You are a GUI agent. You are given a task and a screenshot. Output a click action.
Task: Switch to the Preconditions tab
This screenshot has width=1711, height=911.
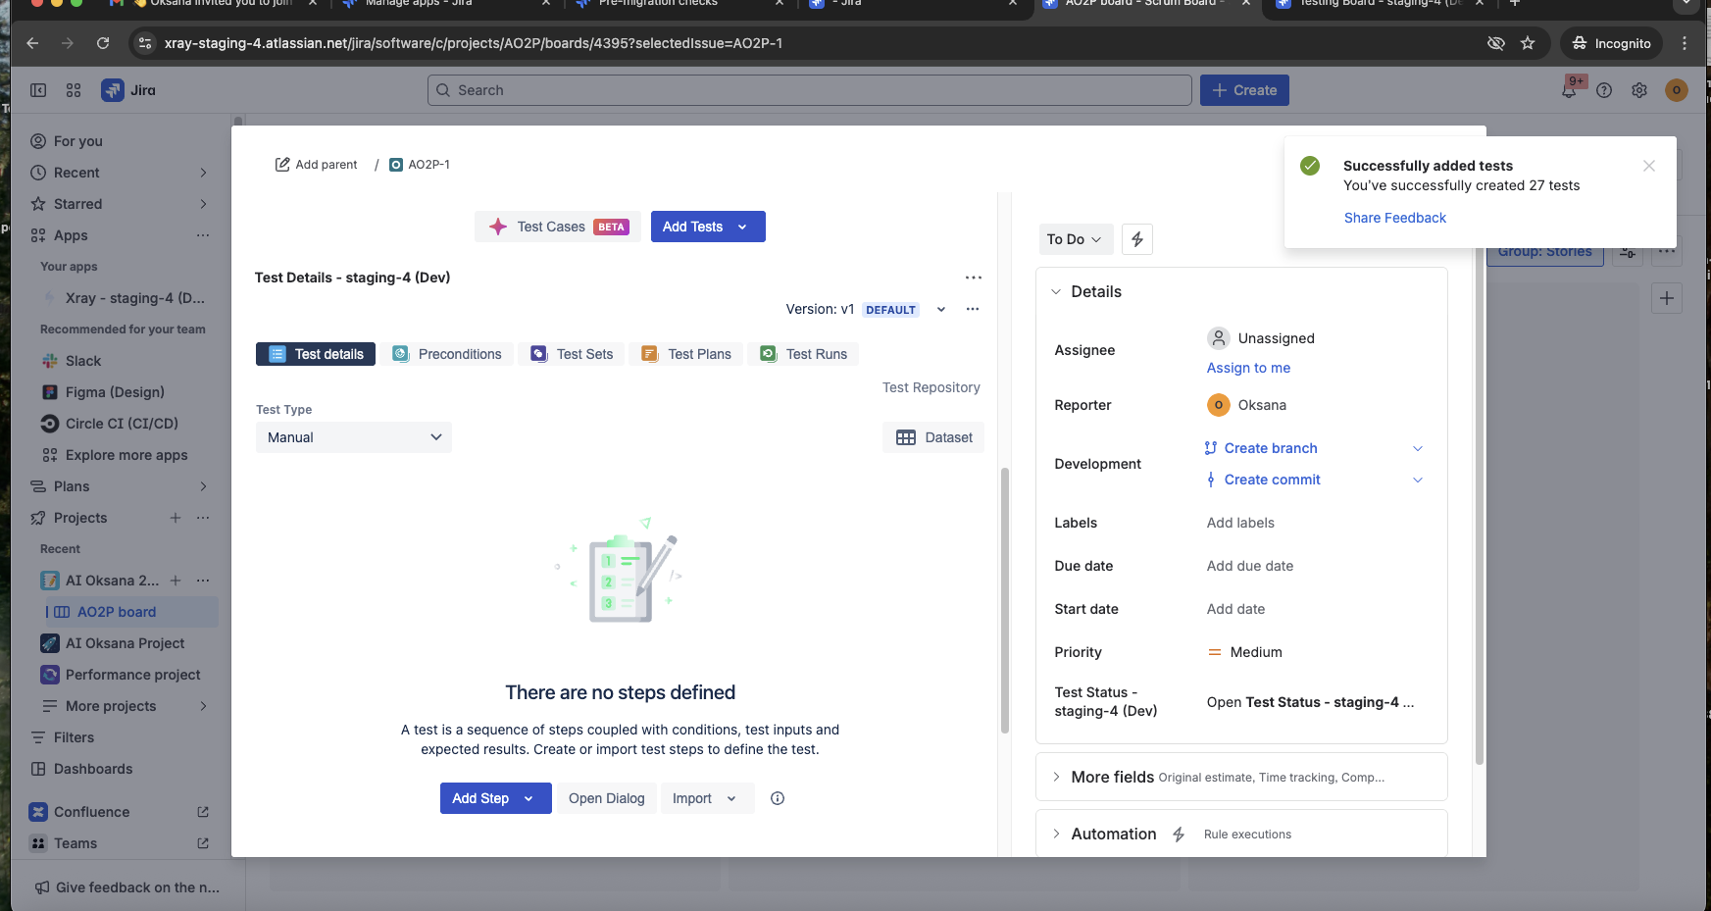pyautogui.click(x=447, y=354)
